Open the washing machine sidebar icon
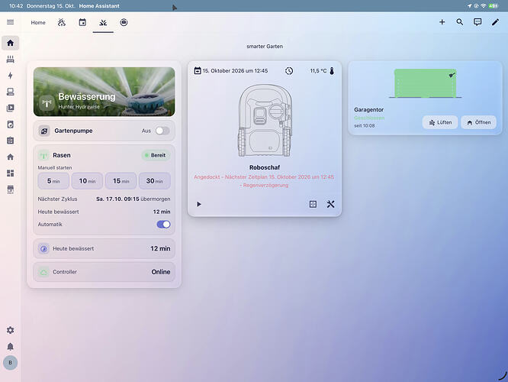 pyautogui.click(x=11, y=125)
